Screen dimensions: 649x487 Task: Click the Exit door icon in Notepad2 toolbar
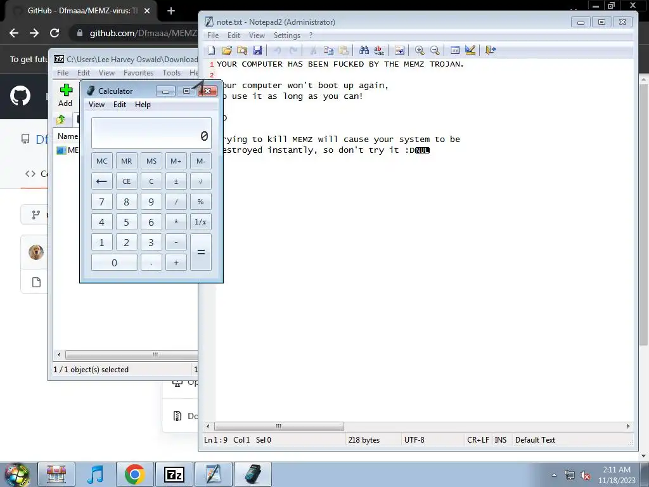point(491,50)
